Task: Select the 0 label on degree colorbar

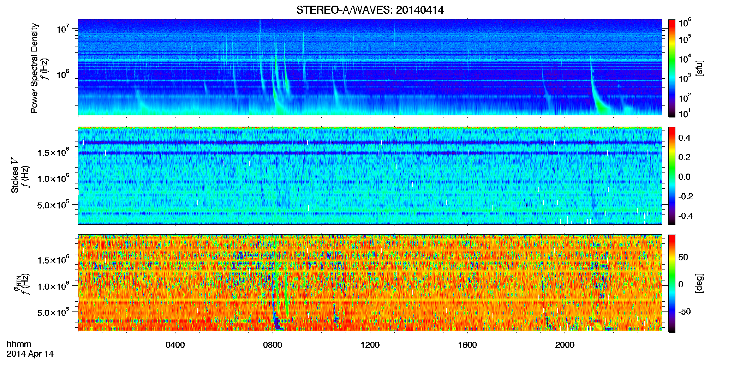Action: tap(681, 284)
